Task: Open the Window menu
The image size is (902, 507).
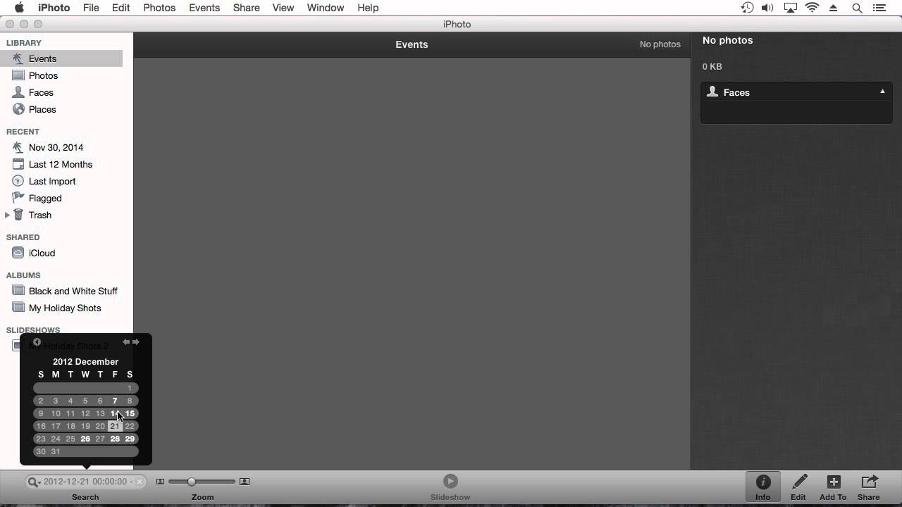Action: (326, 8)
